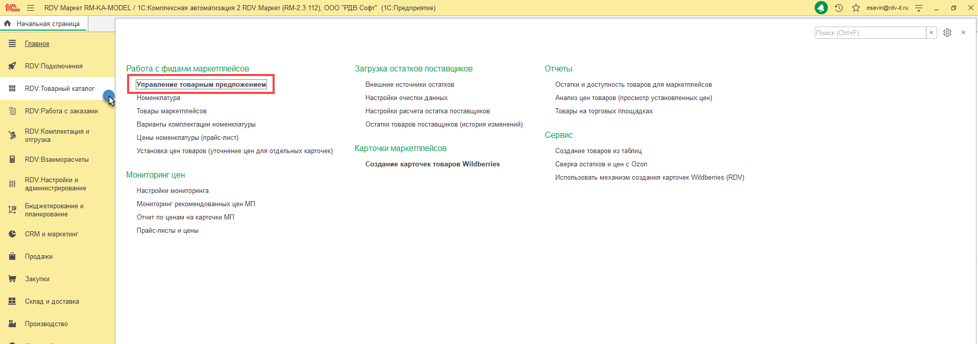
Task: Clear the search field with the x button
Action: (x=931, y=33)
